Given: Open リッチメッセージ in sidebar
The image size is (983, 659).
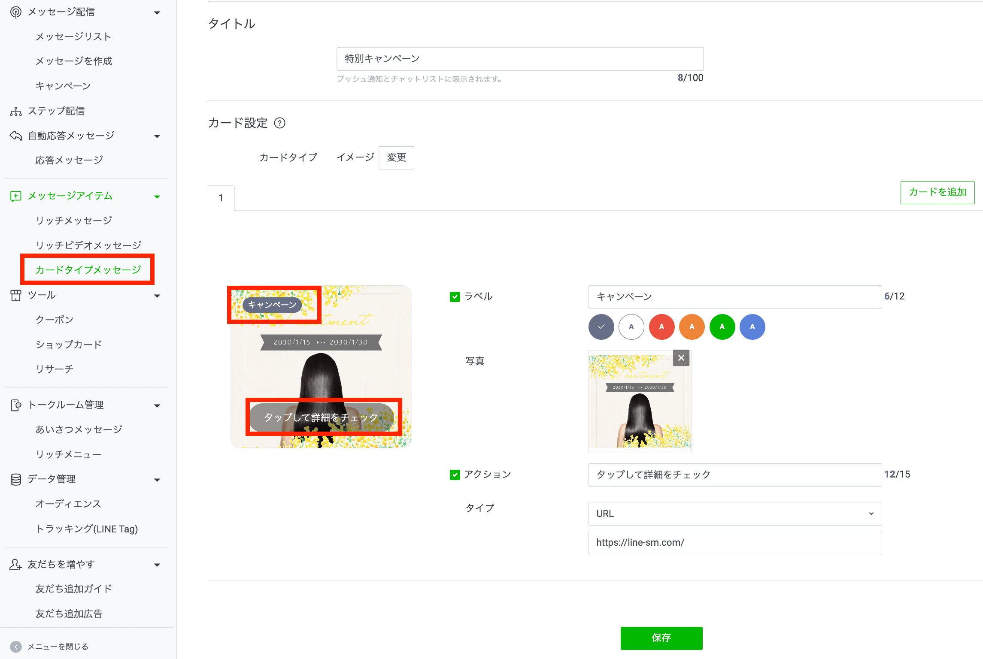Looking at the screenshot, I should pyautogui.click(x=73, y=221).
